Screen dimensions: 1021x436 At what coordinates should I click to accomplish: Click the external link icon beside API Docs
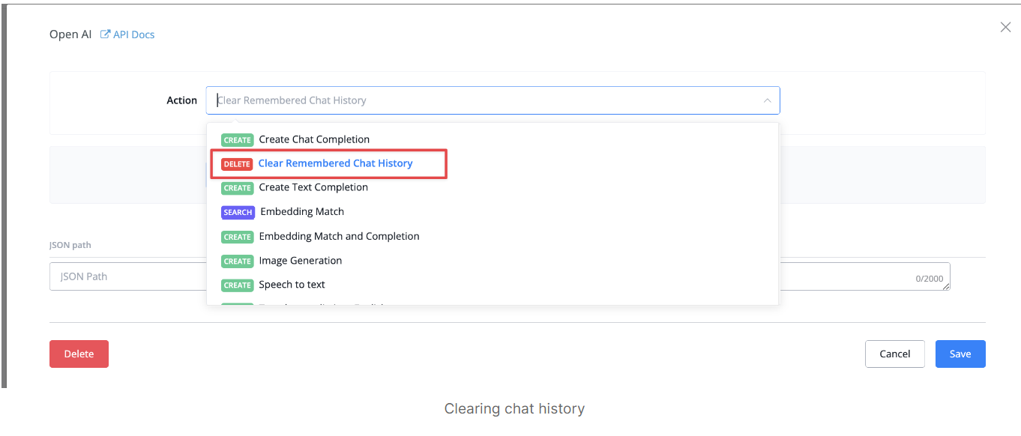coord(106,34)
